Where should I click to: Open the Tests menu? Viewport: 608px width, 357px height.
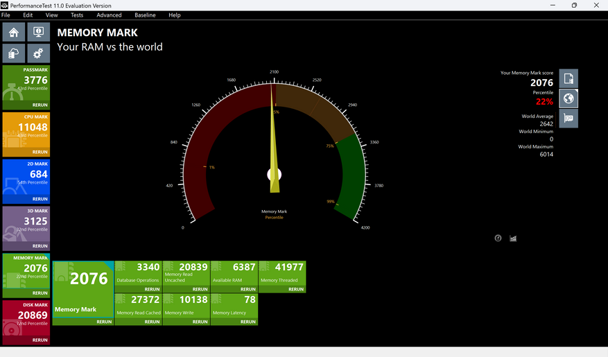point(77,15)
